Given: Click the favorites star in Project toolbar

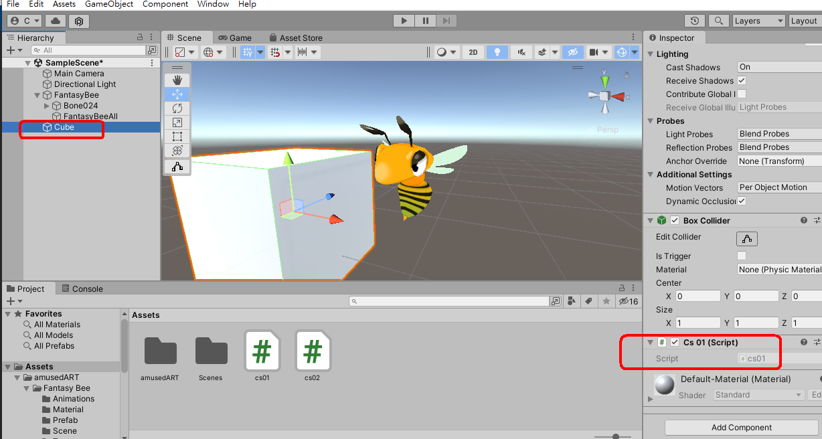Looking at the screenshot, I should [x=606, y=302].
